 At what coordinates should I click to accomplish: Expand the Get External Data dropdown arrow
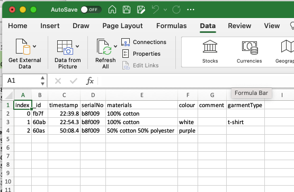[34, 46]
